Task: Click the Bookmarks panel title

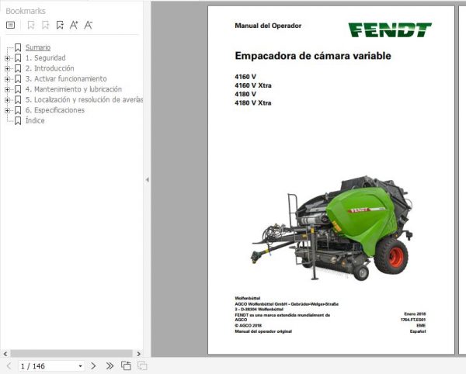Action: (26, 11)
